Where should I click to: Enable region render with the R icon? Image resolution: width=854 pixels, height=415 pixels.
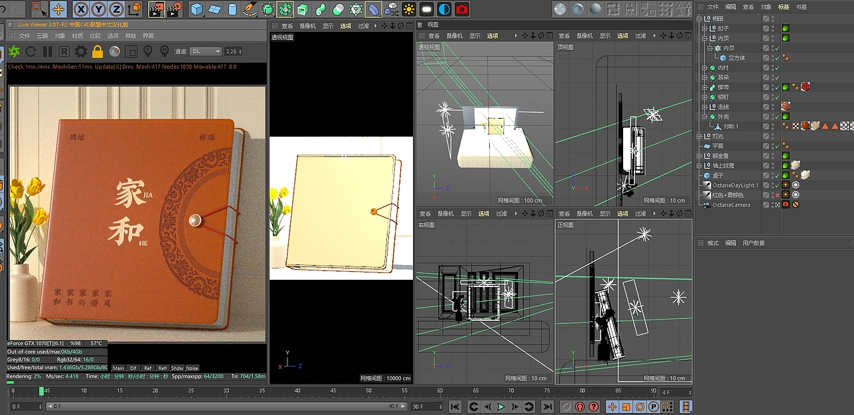pyautogui.click(x=65, y=51)
